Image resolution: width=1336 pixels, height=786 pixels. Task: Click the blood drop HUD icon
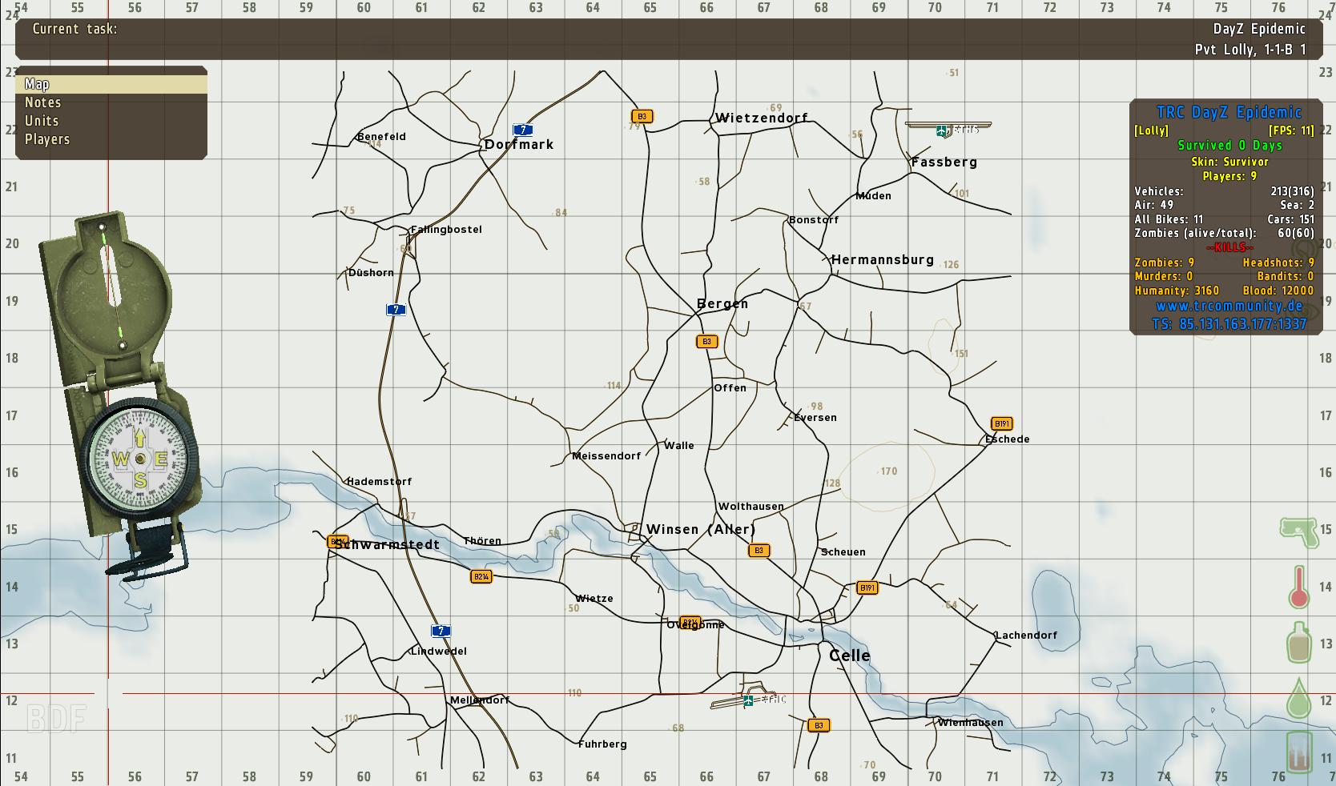[x=1299, y=697]
